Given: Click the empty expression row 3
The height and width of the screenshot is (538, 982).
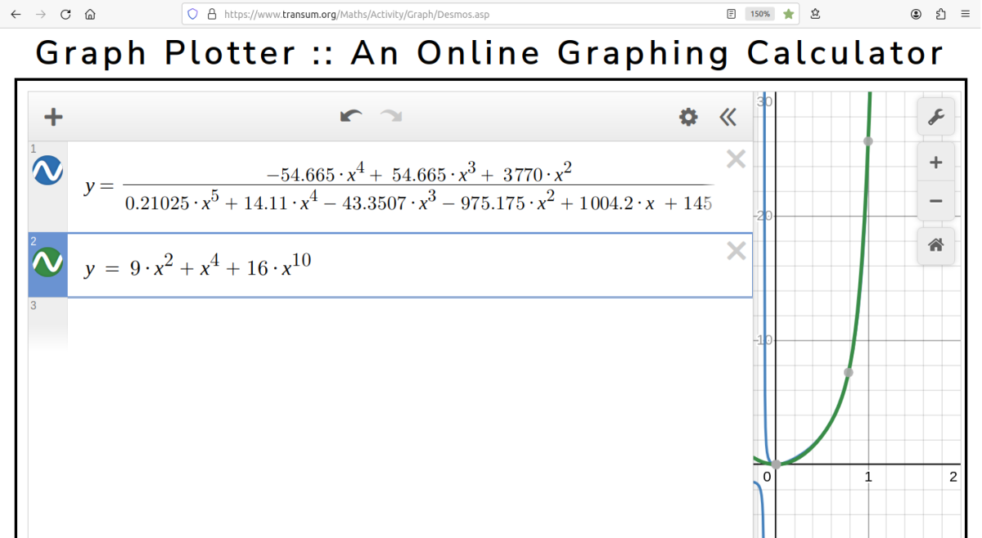Looking at the screenshot, I should point(390,323).
